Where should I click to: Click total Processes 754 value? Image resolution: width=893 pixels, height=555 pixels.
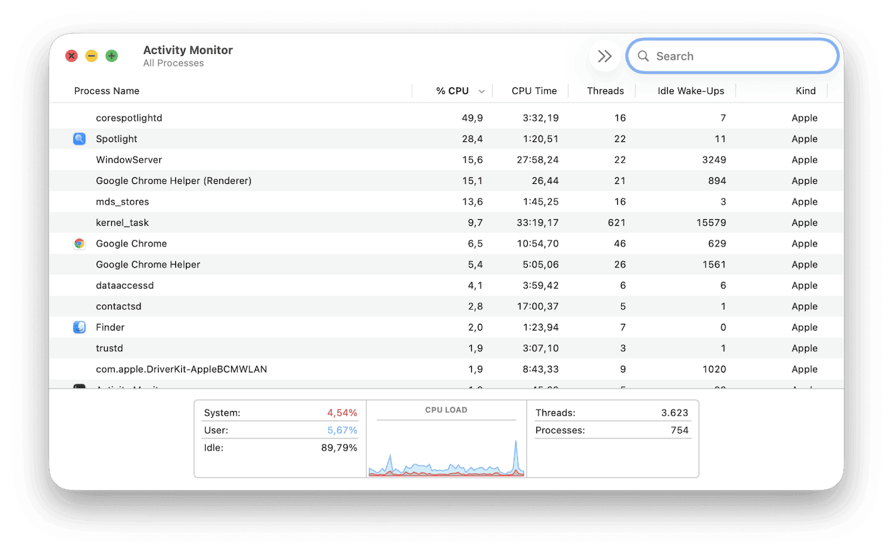tap(680, 430)
